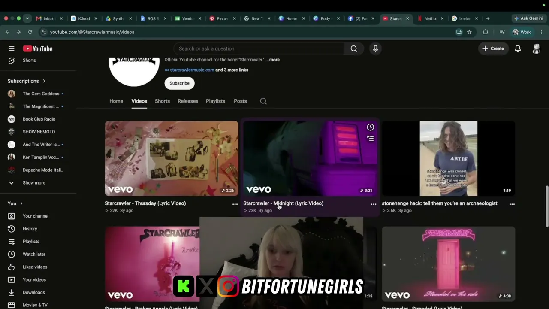Image resolution: width=549 pixels, height=309 pixels.
Task: Expand the You section chevron
Action: (21, 203)
